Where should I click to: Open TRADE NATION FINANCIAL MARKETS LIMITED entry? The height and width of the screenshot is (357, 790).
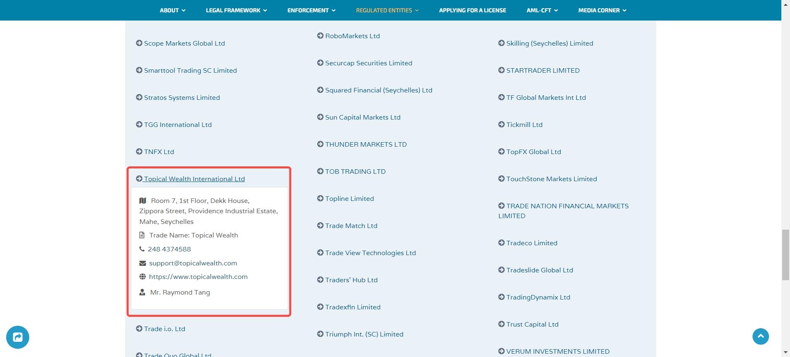pos(563,211)
